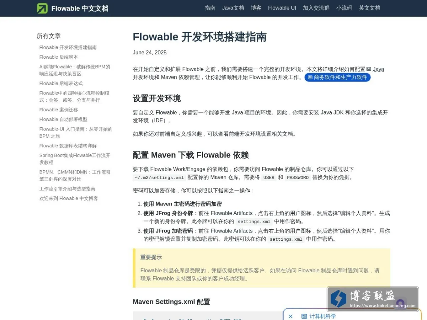Click the 设置开发环境 section heading
The height and width of the screenshot is (320, 427).
[x=157, y=98]
